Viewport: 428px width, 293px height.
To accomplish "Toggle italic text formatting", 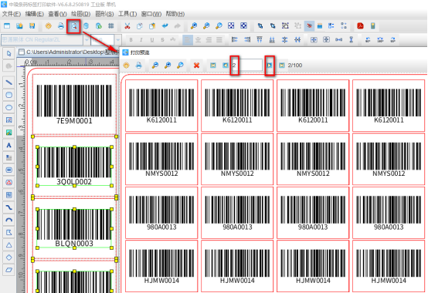I will [x=141, y=40].
